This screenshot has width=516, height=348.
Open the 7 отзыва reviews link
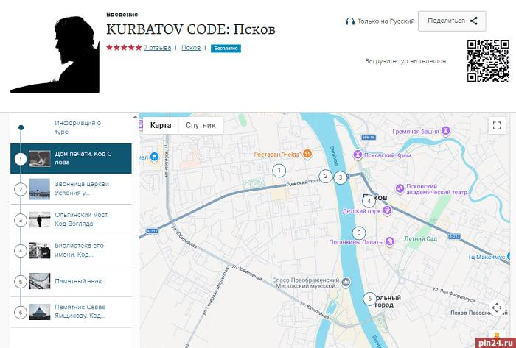coord(157,48)
